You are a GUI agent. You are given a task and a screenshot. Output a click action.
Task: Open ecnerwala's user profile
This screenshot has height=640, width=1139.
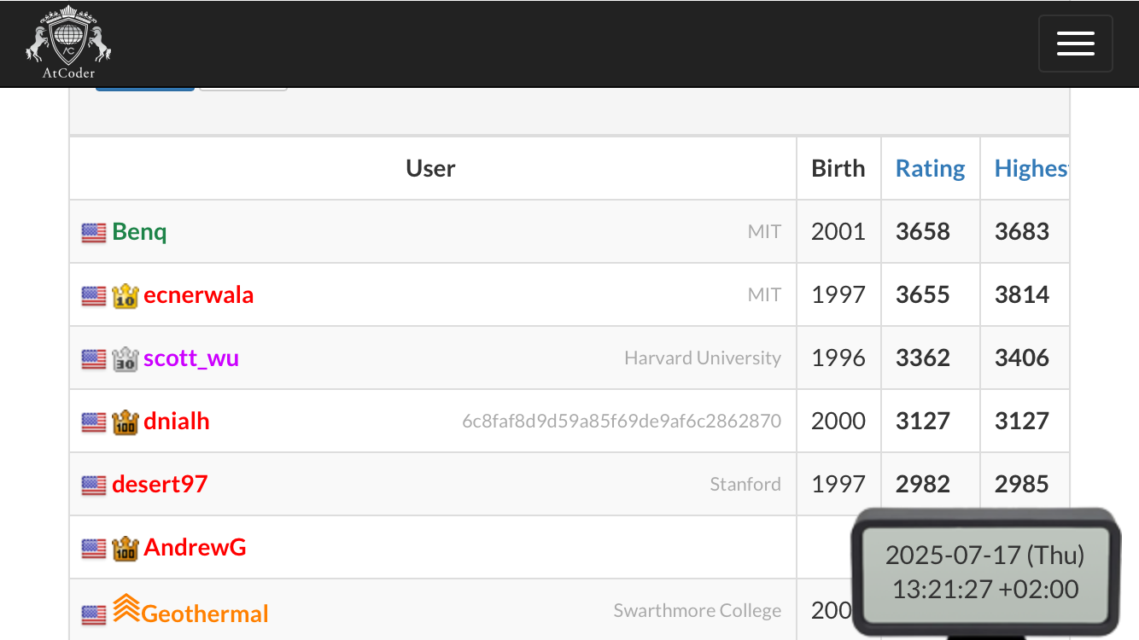point(198,294)
